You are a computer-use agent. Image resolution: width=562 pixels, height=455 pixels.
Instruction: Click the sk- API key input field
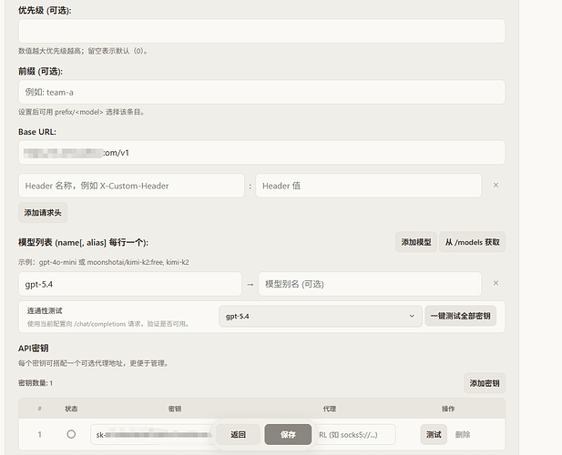(153, 435)
